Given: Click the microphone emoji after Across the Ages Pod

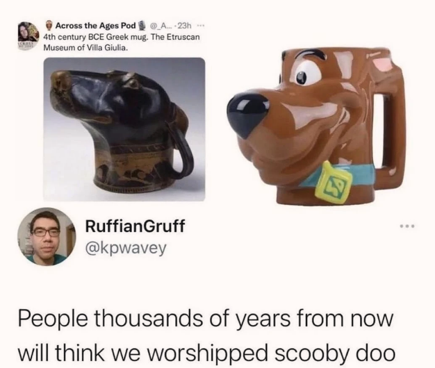Looking at the screenshot, I should click(141, 26).
